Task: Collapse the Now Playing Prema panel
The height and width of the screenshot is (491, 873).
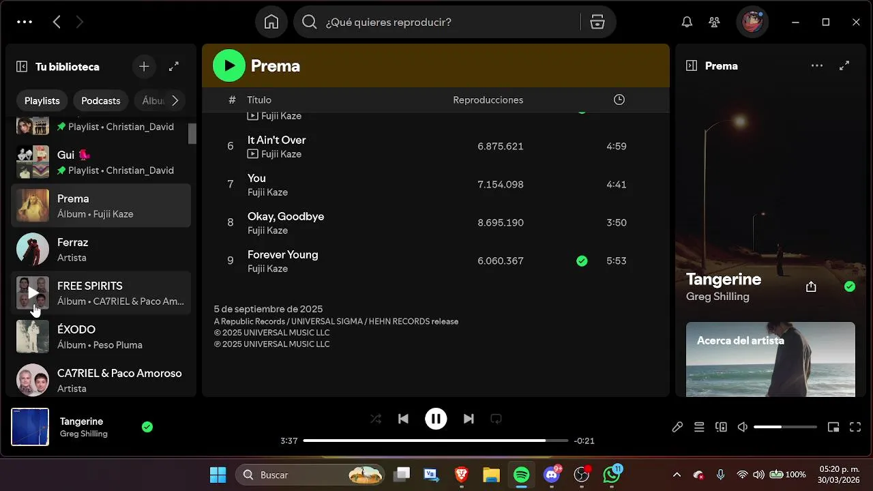Action: tap(692, 65)
